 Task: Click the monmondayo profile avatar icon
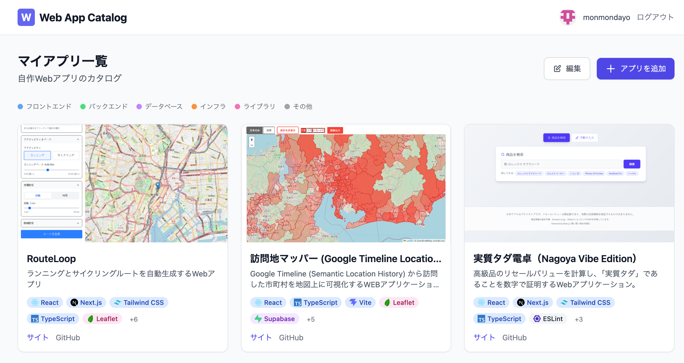point(568,17)
